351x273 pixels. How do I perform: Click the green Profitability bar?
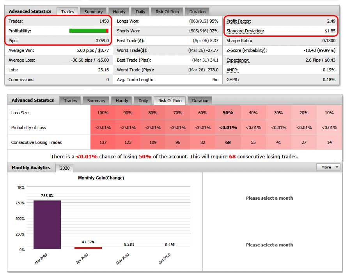[87, 31]
